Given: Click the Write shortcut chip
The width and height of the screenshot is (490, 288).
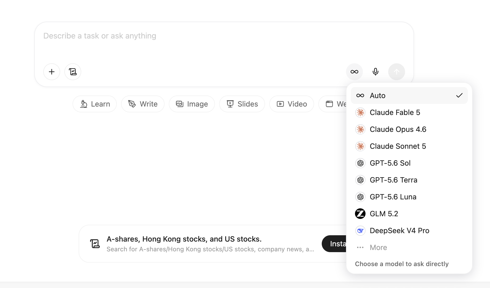Looking at the screenshot, I should click(143, 104).
